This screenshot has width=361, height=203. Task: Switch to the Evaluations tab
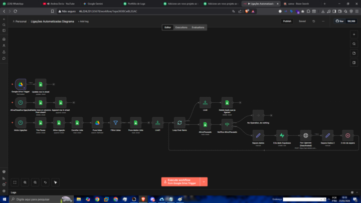198,27
